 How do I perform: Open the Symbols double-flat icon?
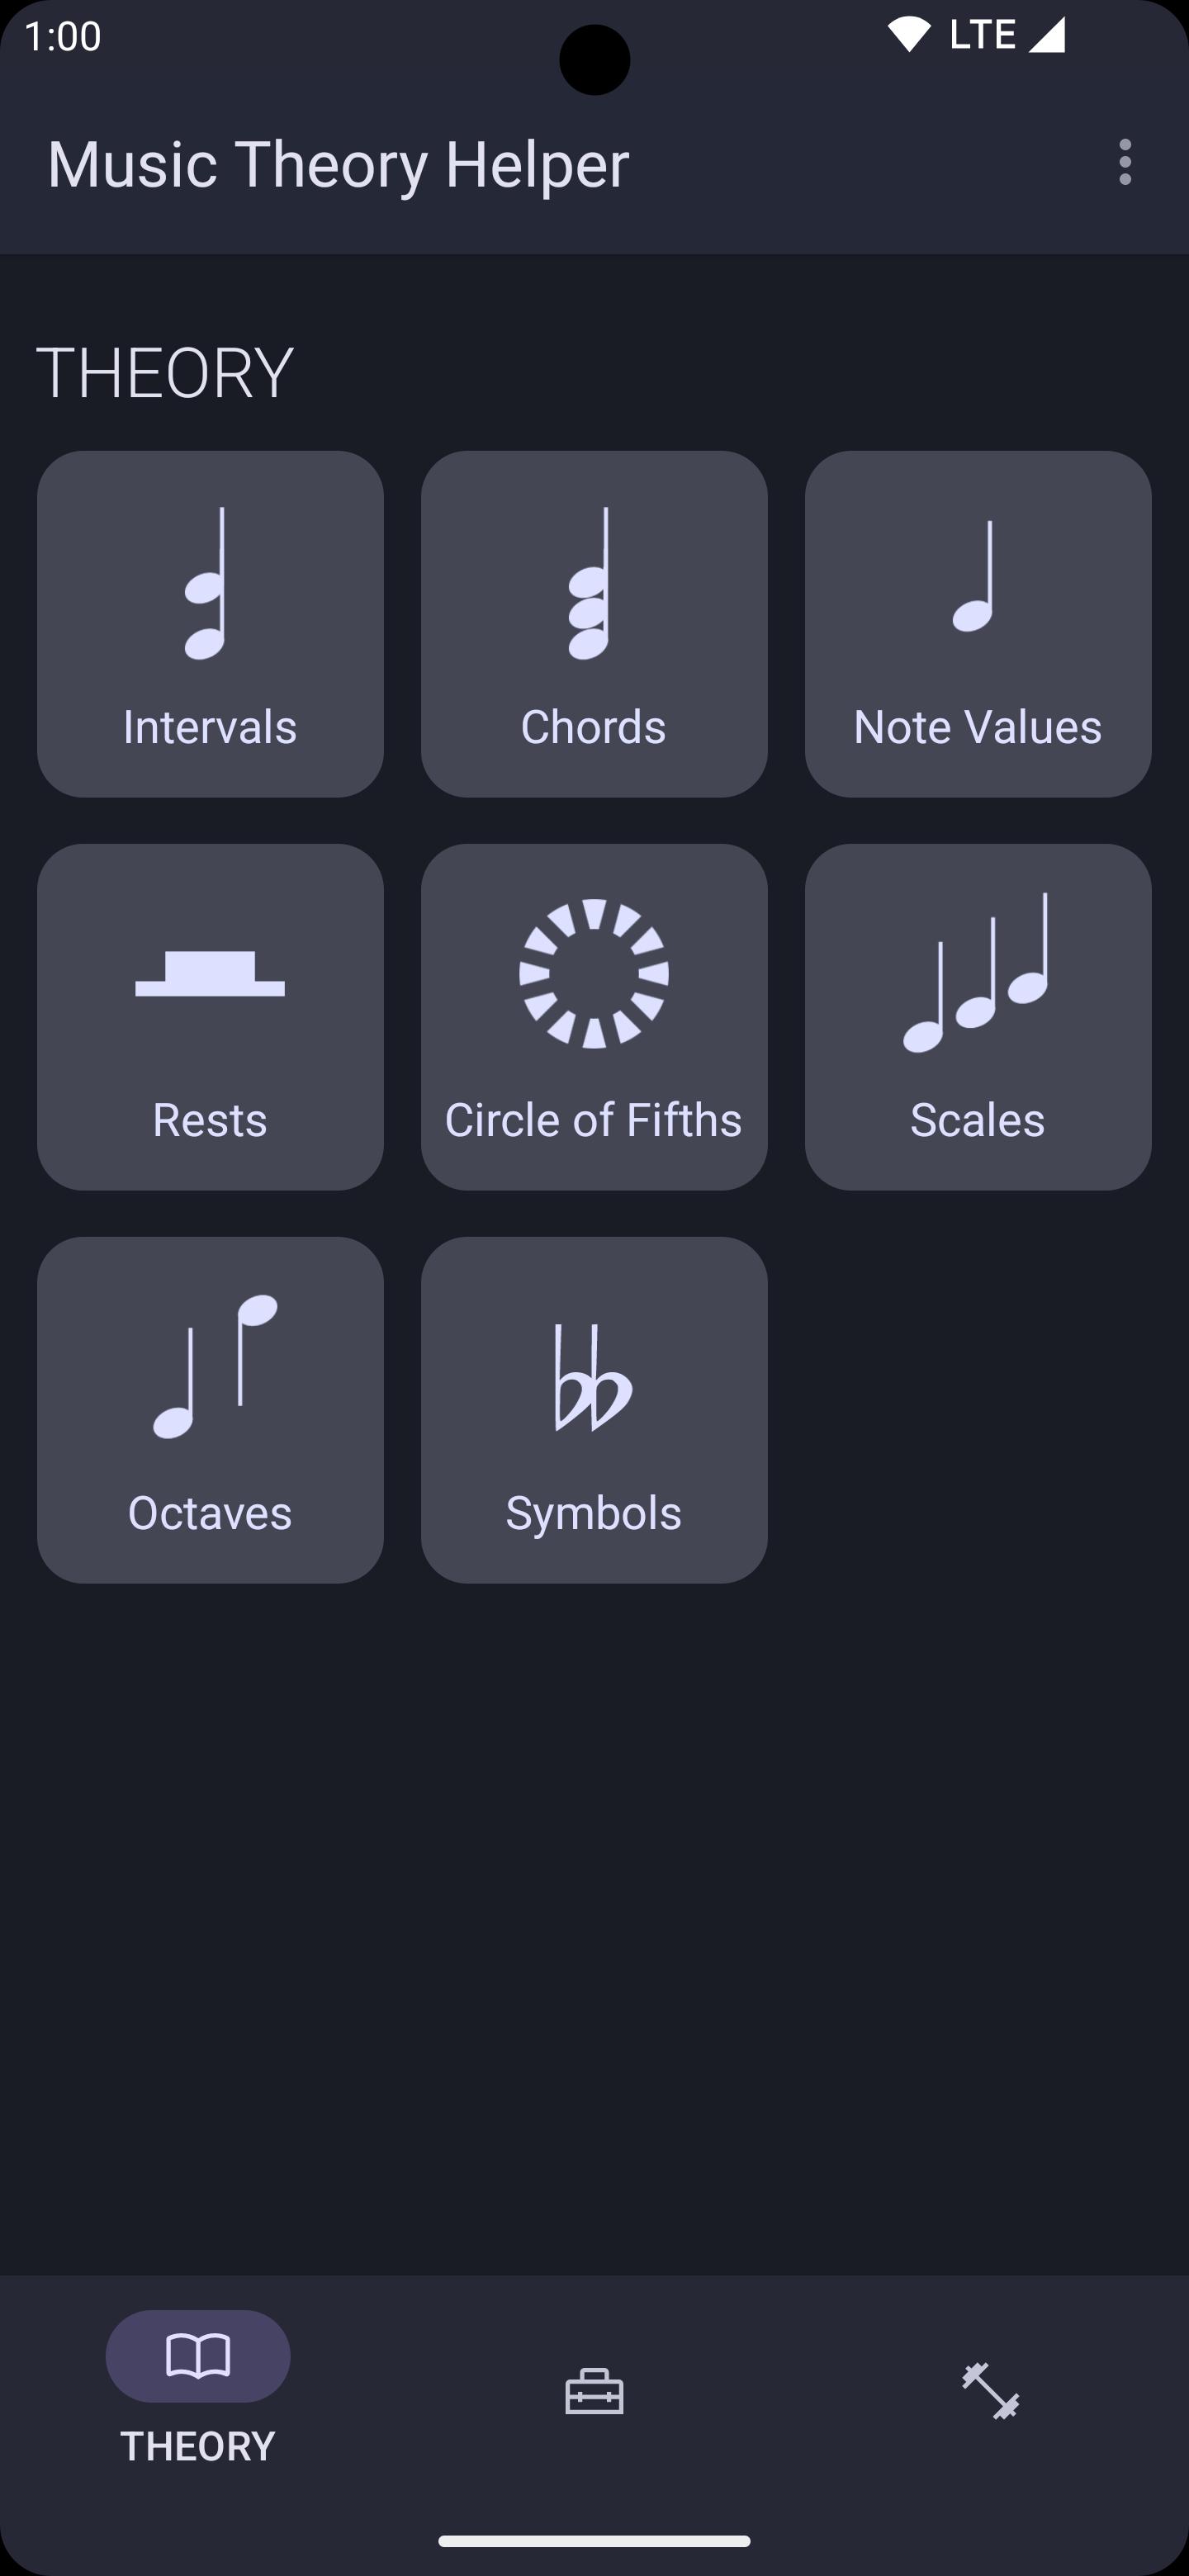[593, 1378]
